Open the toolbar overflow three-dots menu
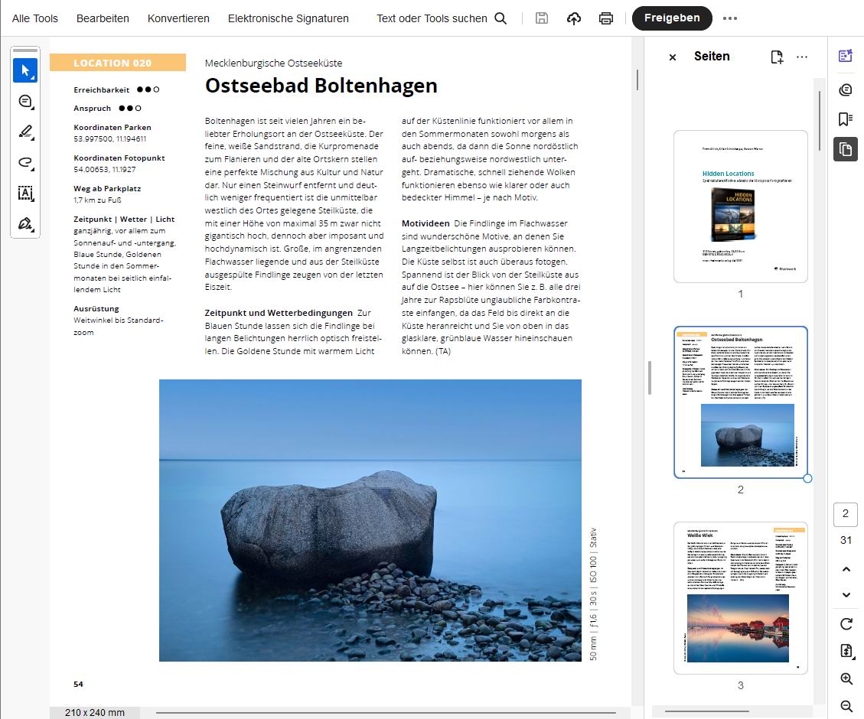Viewport: 864px width, 719px height. coord(730,18)
